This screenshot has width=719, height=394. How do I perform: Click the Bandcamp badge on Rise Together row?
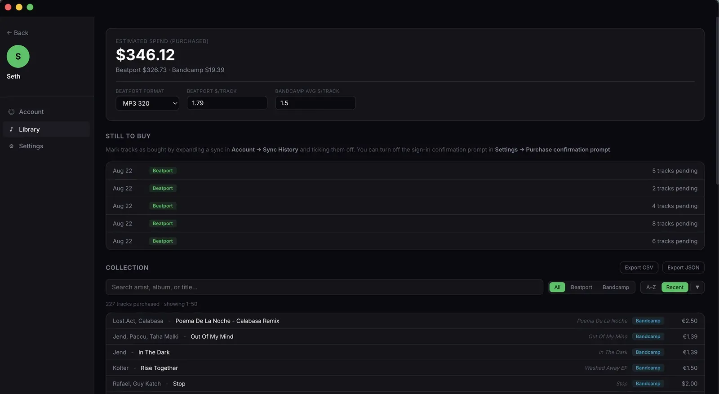pos(648,368)
